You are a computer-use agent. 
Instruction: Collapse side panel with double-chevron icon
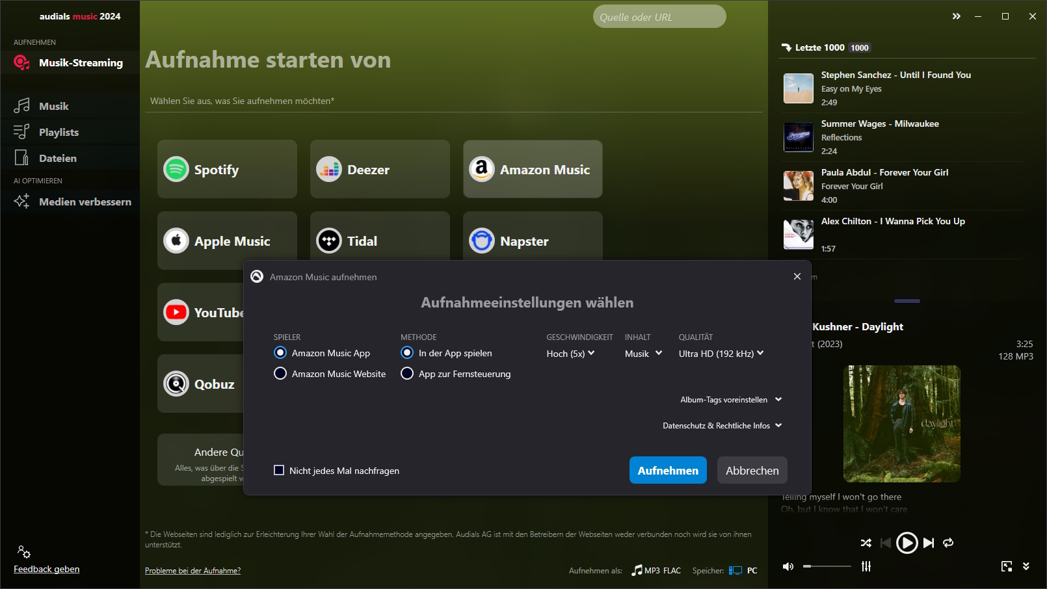click(x=957, y=16)
